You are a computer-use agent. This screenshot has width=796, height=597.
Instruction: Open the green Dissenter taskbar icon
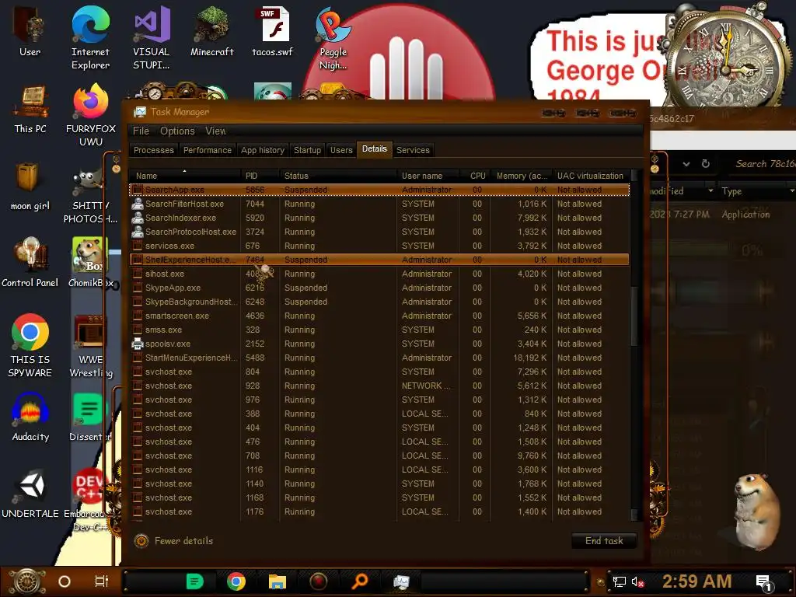point(194,581)
